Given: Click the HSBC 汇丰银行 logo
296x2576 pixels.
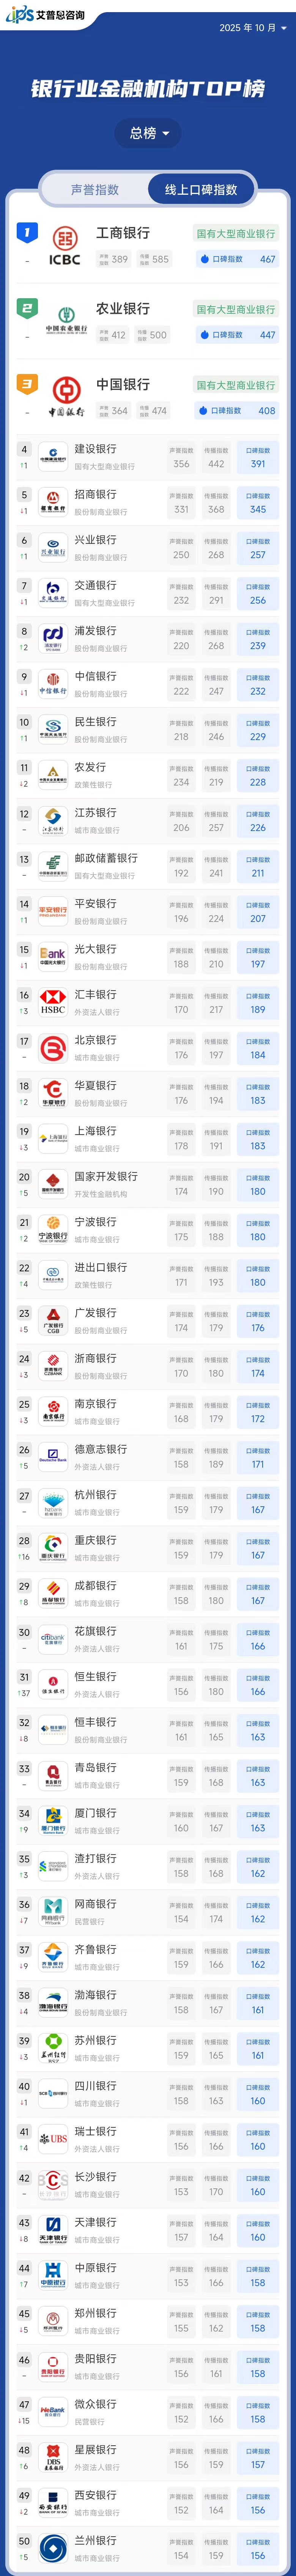Looking at the screenshot, I should coord(53,1002).
